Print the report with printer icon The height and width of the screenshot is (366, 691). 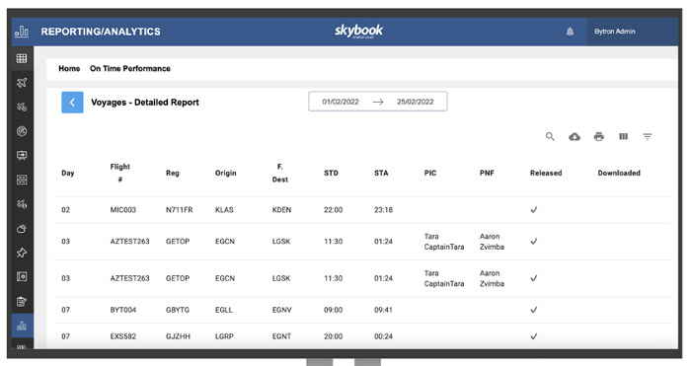click(x=599, y=136)
